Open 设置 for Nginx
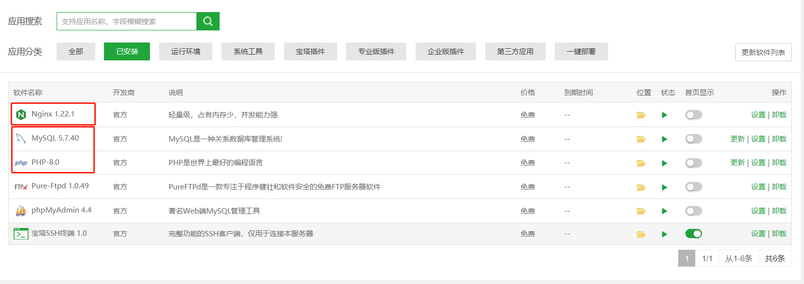This screenshot has width=804, height=284. [758, 115]
